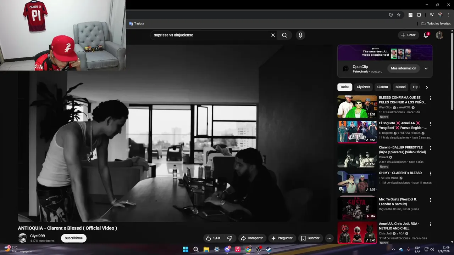Open options for OH MY video
This screenshot has height=255, width=454.
click(431, 174)
